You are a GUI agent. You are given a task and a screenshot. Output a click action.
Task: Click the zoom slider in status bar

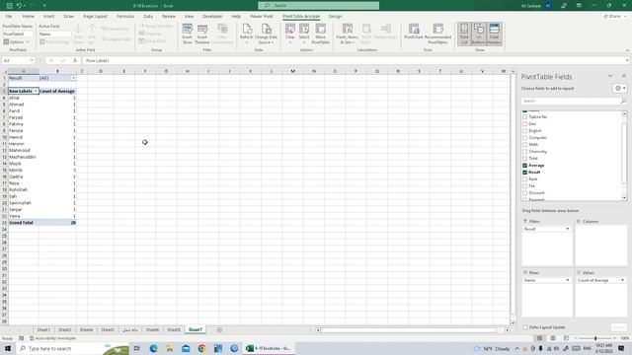[595, 338]
